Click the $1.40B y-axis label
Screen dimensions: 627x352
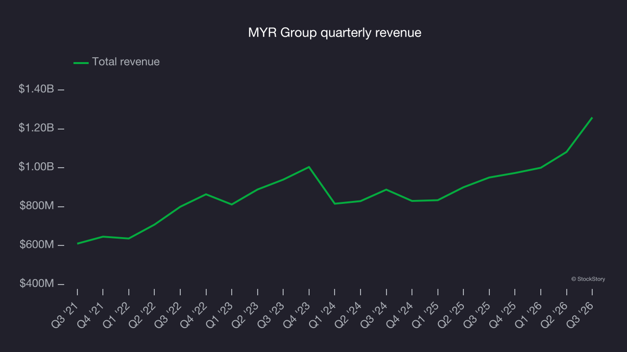[36, 89]
